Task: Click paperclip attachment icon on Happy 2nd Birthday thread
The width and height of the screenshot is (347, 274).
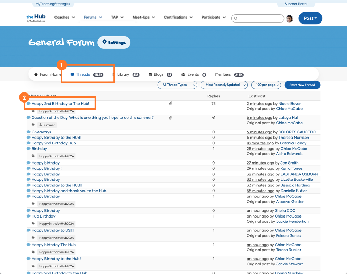Action: [x=171, y=104]
